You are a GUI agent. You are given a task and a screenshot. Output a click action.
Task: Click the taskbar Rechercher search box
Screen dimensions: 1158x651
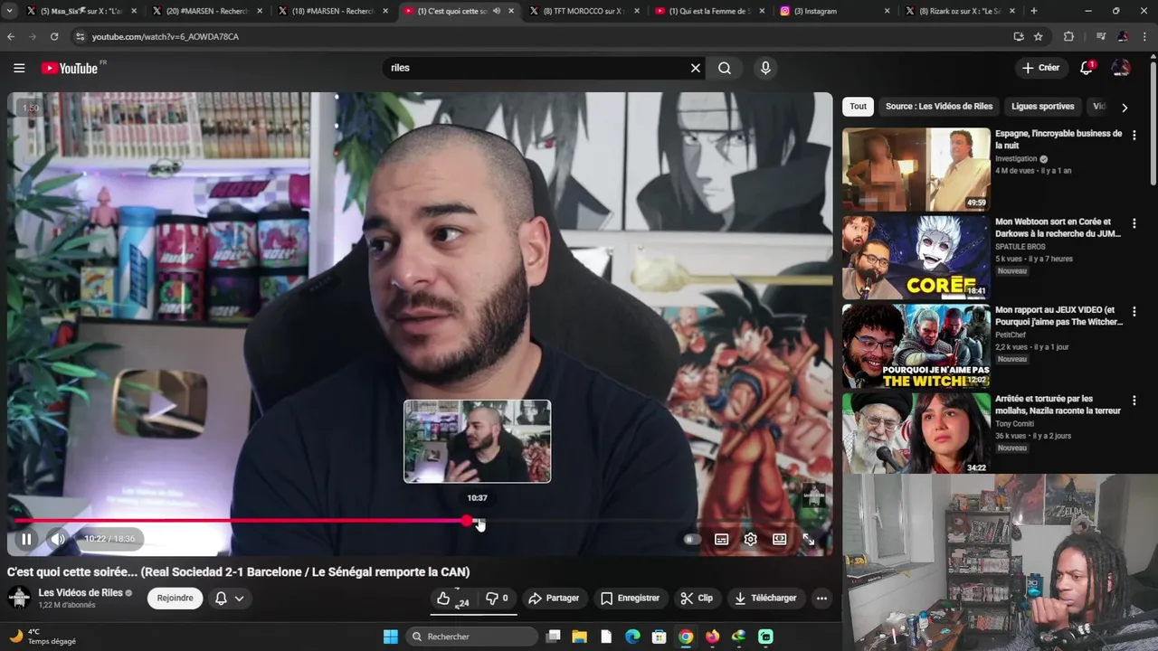pos(470,637)
